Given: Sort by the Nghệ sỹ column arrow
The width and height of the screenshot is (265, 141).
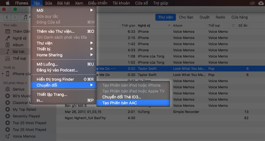Looking at the screenshot, I should pyautogui.click(x=169, y=25).
